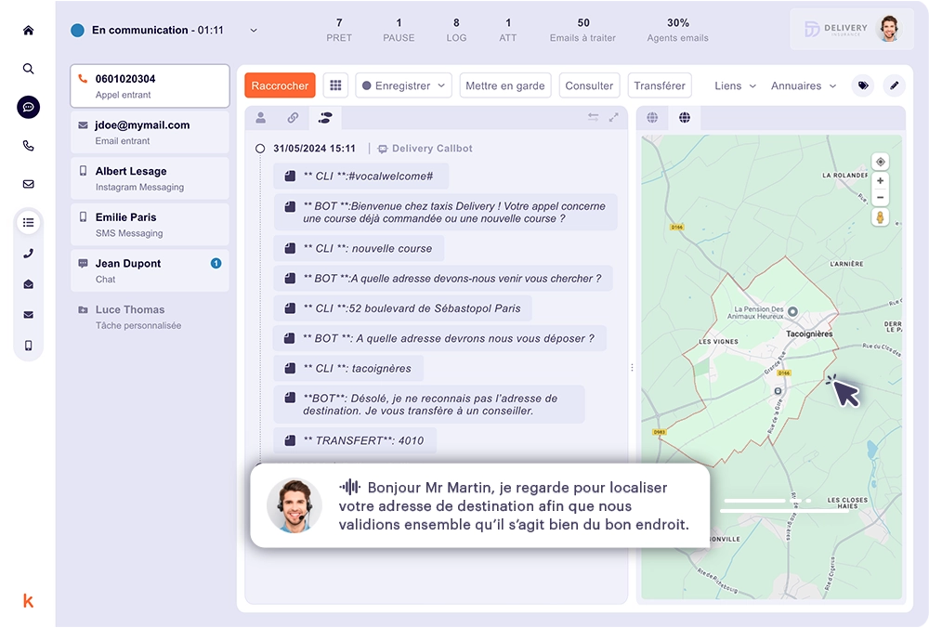
Task: Click the Delivery Insurance logo
Action: [x=836, y=29]
